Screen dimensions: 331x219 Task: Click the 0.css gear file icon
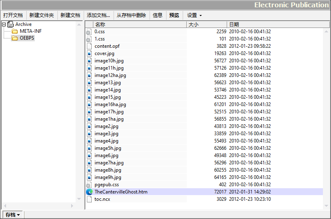coord(89,32)
